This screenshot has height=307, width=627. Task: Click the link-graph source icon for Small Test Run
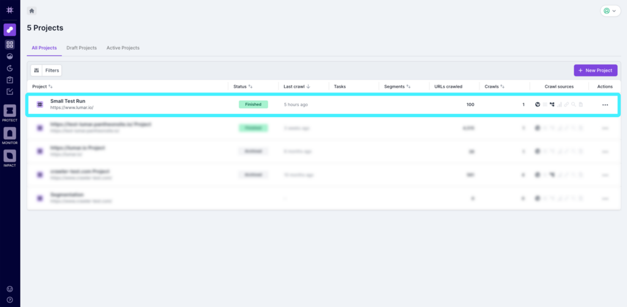[552, 104]
